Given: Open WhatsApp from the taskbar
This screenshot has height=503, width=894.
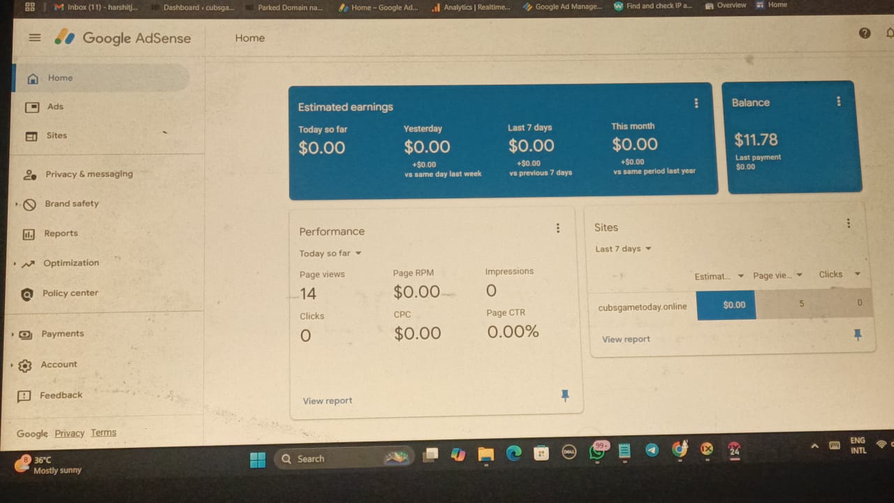Looking at the screenshot, I should pos(596,453).
